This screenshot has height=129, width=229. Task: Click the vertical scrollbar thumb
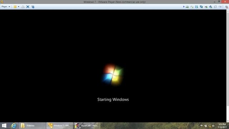point(228,59)
